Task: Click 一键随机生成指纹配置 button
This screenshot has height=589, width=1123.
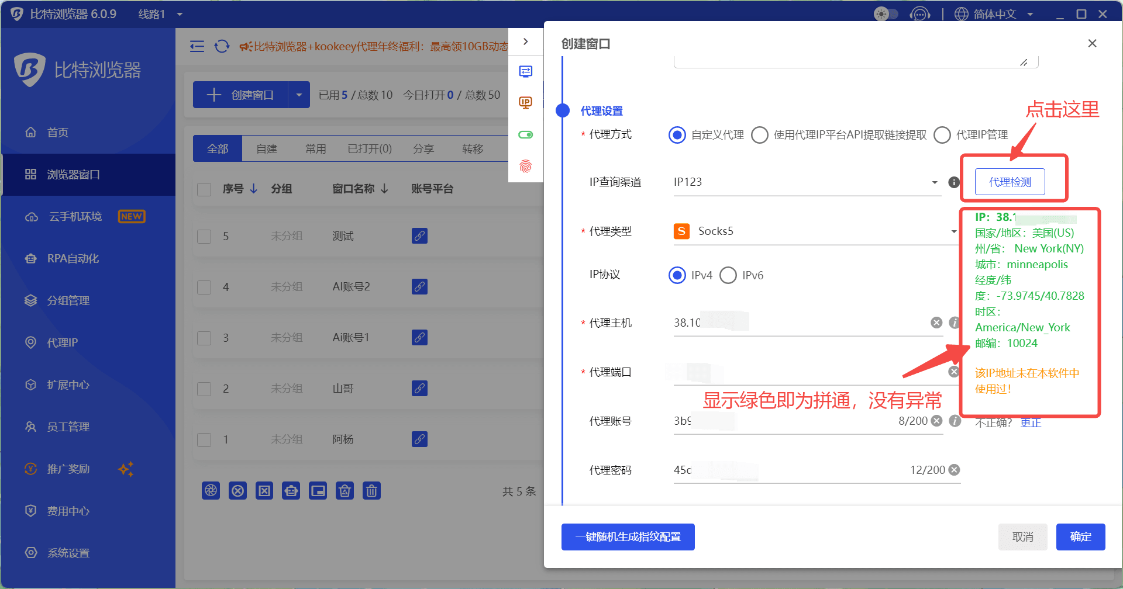Action: (628, 537)
